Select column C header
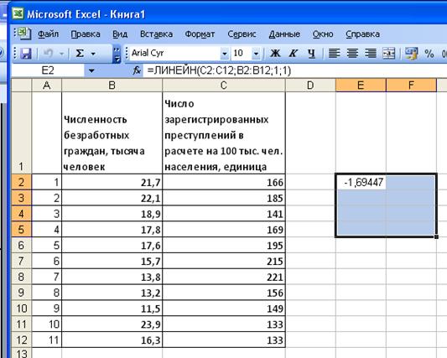 (224, 86)
